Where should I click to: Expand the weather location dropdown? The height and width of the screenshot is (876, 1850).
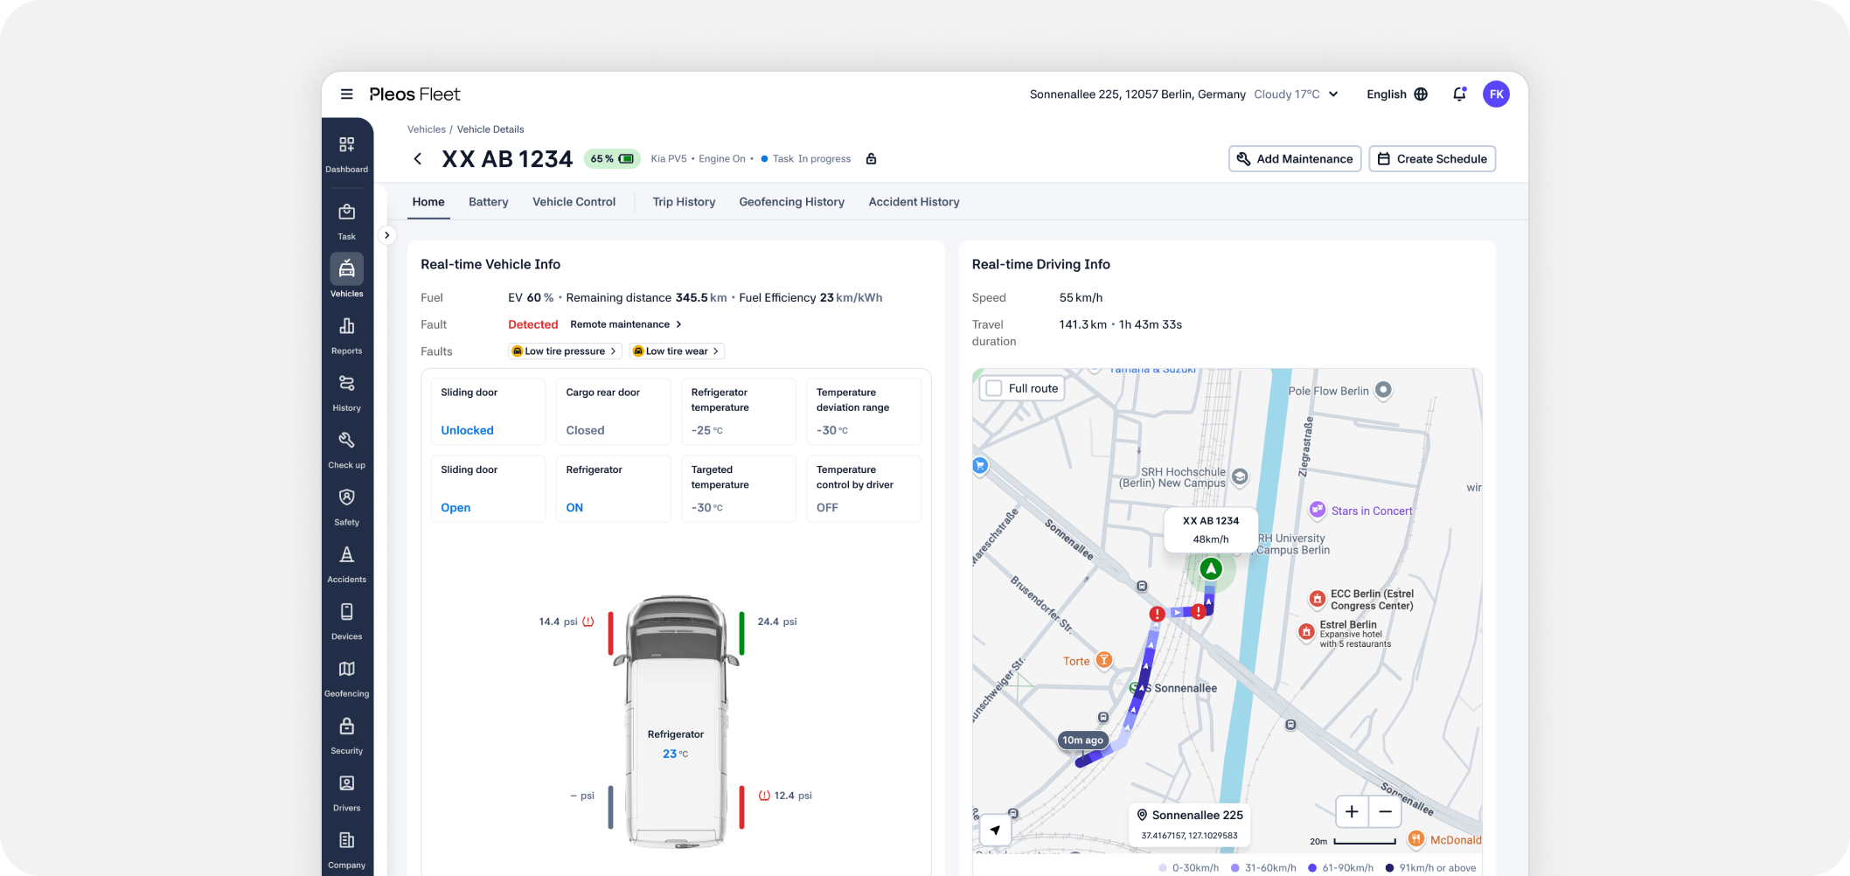tap(1333, 94)
